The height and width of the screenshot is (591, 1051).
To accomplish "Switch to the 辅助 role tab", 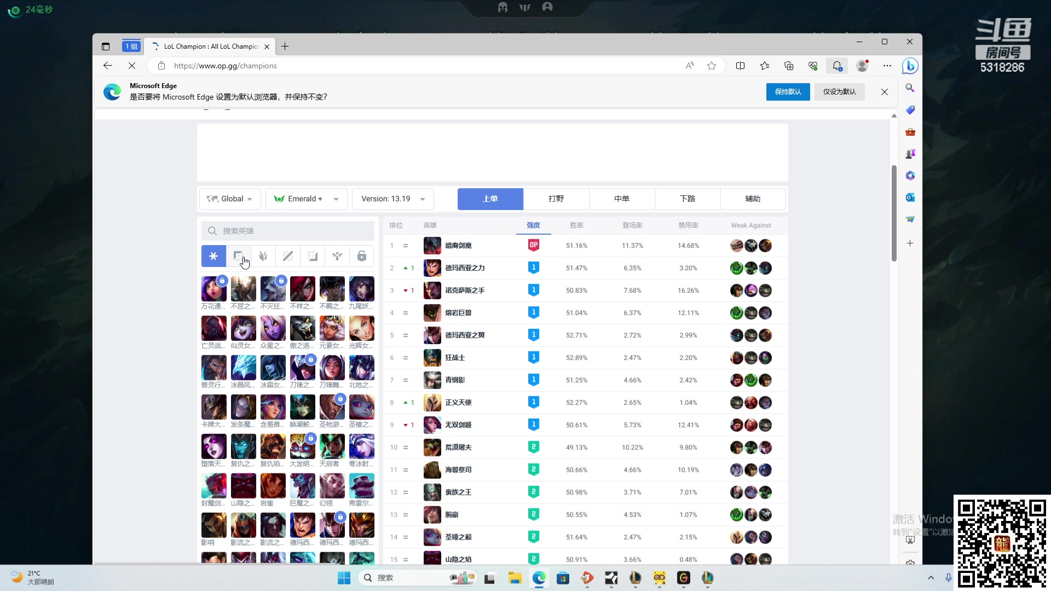I will click(x=753, y=199).
